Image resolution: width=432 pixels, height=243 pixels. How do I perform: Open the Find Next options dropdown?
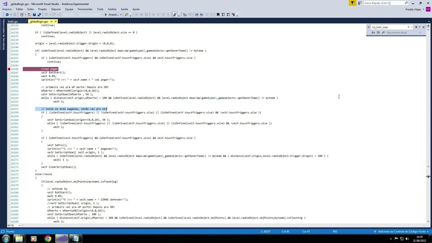[420, 27]
